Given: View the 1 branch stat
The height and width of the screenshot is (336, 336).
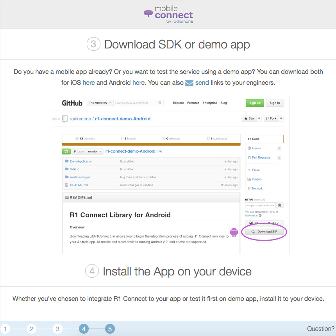Looking at the screenshot, I should point(129,138).
